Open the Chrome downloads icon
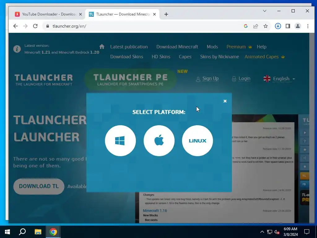The image size is (317, 238). [x=278, y=26]
